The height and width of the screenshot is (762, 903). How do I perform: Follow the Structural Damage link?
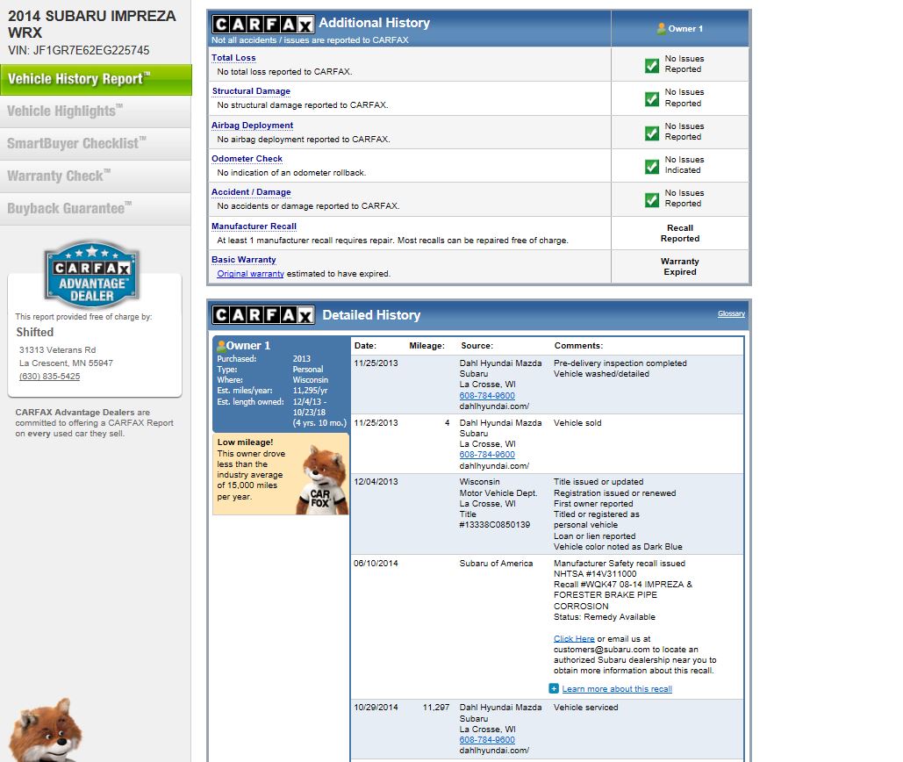(251, 91)
